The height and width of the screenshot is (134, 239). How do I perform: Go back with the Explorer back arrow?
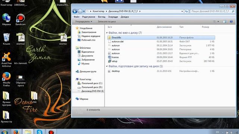[75, 11]
